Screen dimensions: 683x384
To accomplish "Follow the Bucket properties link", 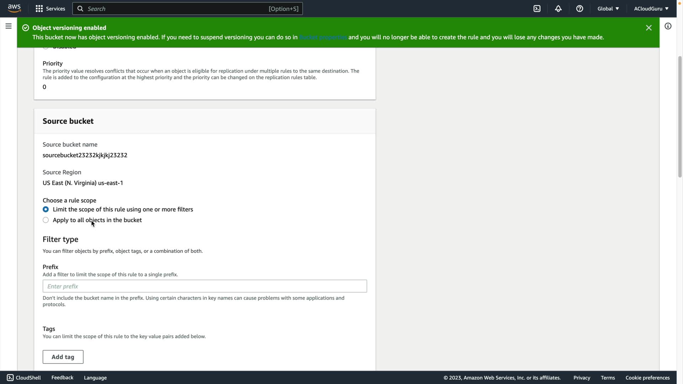I will 323,37.
